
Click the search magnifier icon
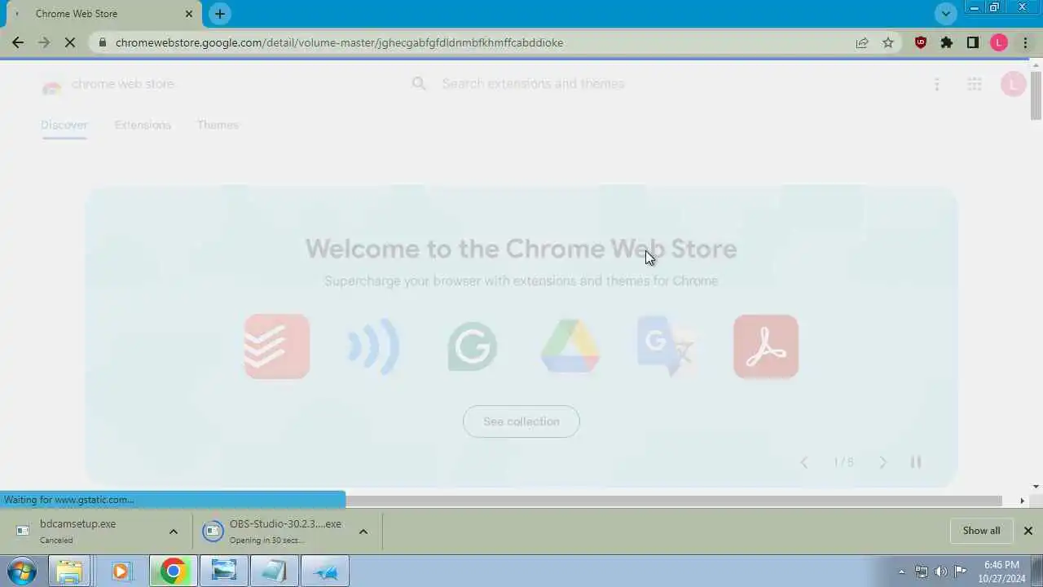pyautogui.click(x=419, y=84)
